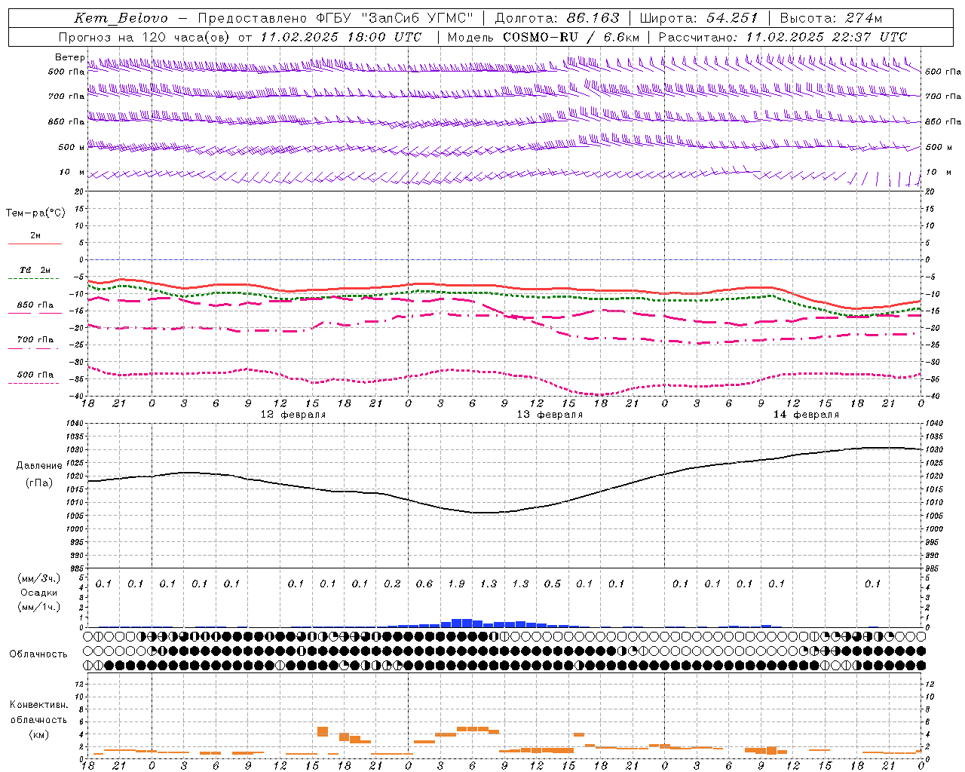Click the (км) unit label
Viewport: 965px width, 772px height.
[38, 734]
